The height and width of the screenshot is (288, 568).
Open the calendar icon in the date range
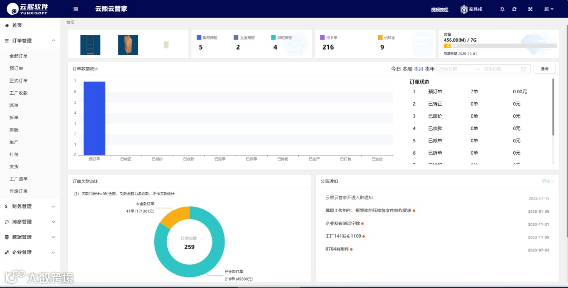523,69
